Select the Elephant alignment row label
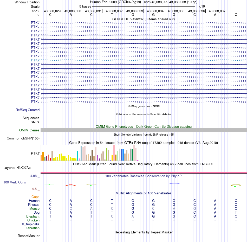The image size is (247, 242). coord(33,216)
